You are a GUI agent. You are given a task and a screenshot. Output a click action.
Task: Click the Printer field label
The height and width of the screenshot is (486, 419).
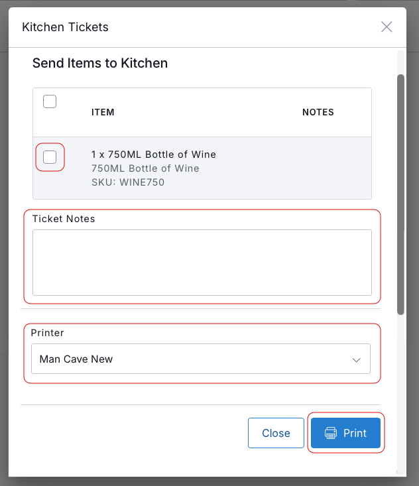48,333
